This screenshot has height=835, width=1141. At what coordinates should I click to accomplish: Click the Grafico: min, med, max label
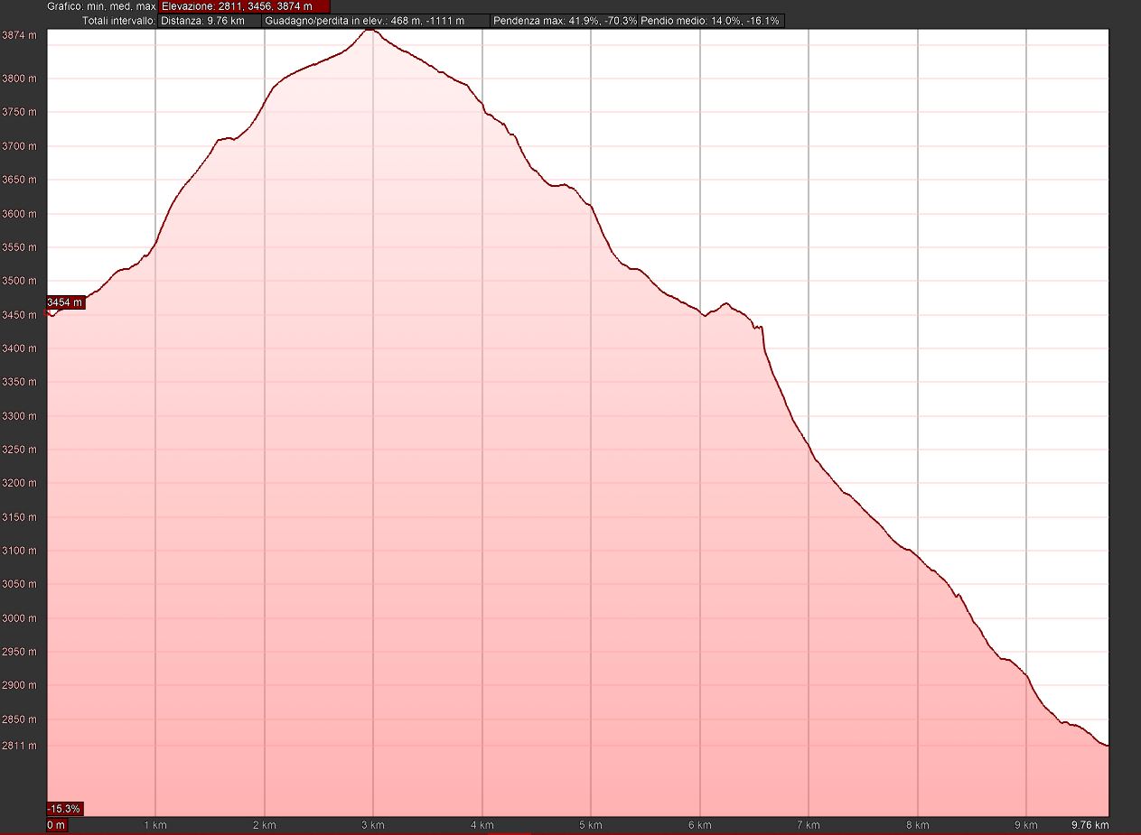click(x=102, y=6)
